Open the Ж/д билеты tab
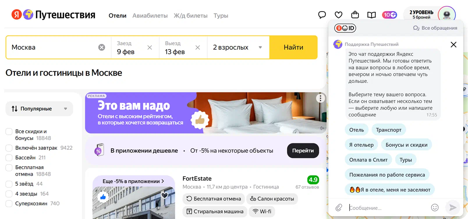Screen dimensions: 468x219 191,16
